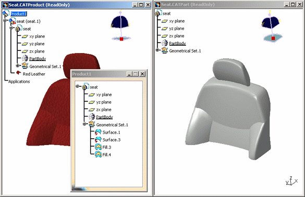Click the Surface.3 surface icon
Image resolution: width=305 pixels, height=197 pixels.
pyautogui.click(x=98, y=140)
